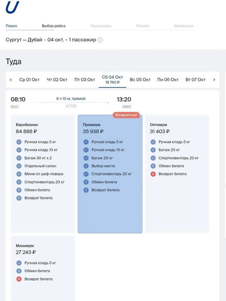
Task: Open passenger info icon next to 1 пассажир
Action: [100, 40]
